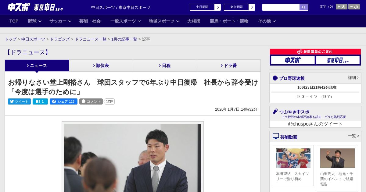The height and width of the screenshot is (192, 366).
Task: Expand the 野球 navigation dropdown
Action: [34, 21]
